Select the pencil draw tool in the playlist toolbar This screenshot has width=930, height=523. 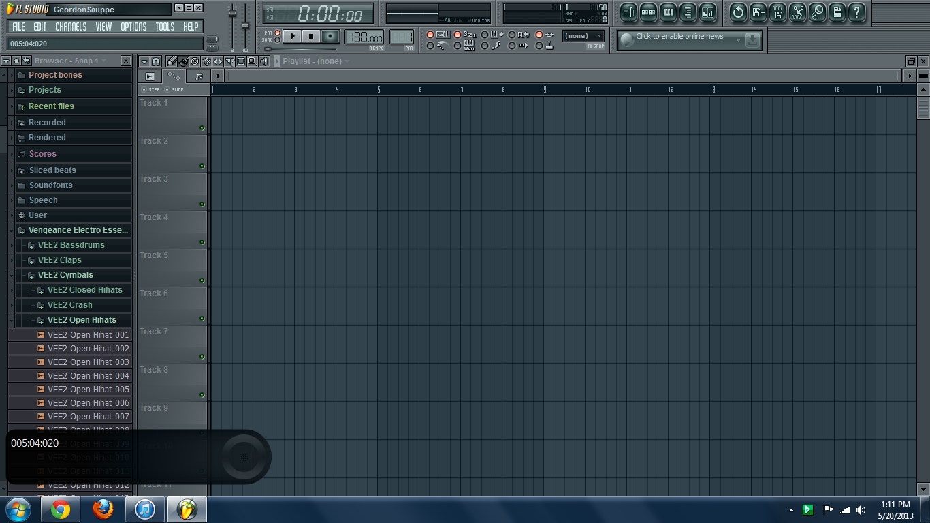[x=172, y=61]
